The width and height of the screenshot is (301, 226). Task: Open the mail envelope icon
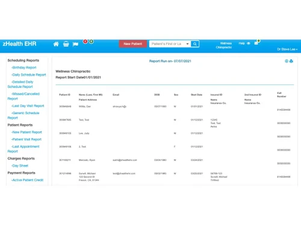[256, 43]
